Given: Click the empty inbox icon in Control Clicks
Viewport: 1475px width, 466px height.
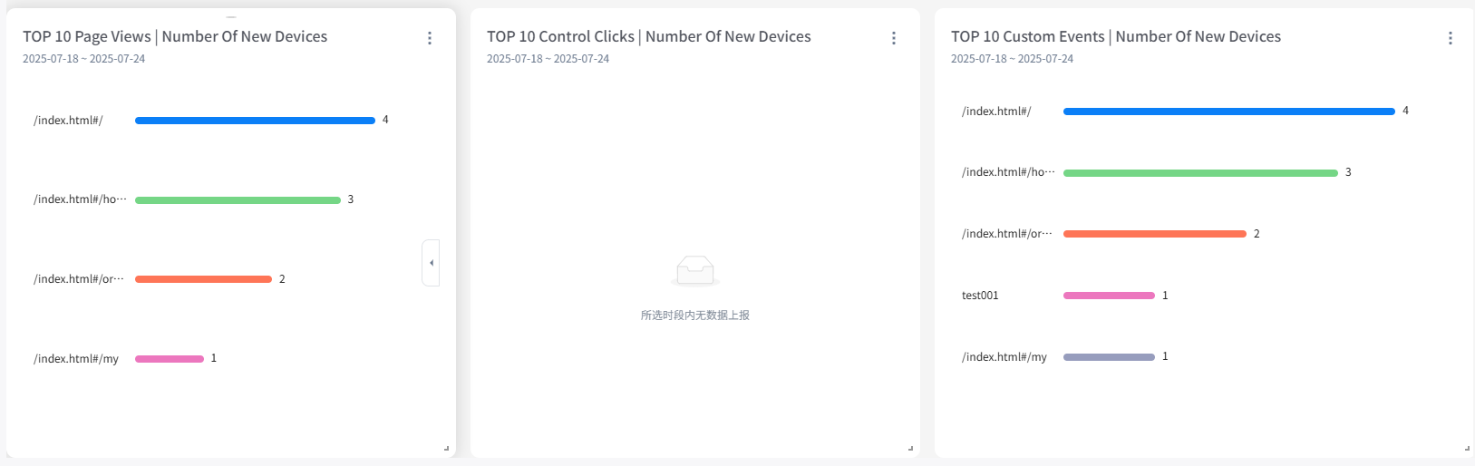Looking at the screenshot, I should (x=695, y=270).
